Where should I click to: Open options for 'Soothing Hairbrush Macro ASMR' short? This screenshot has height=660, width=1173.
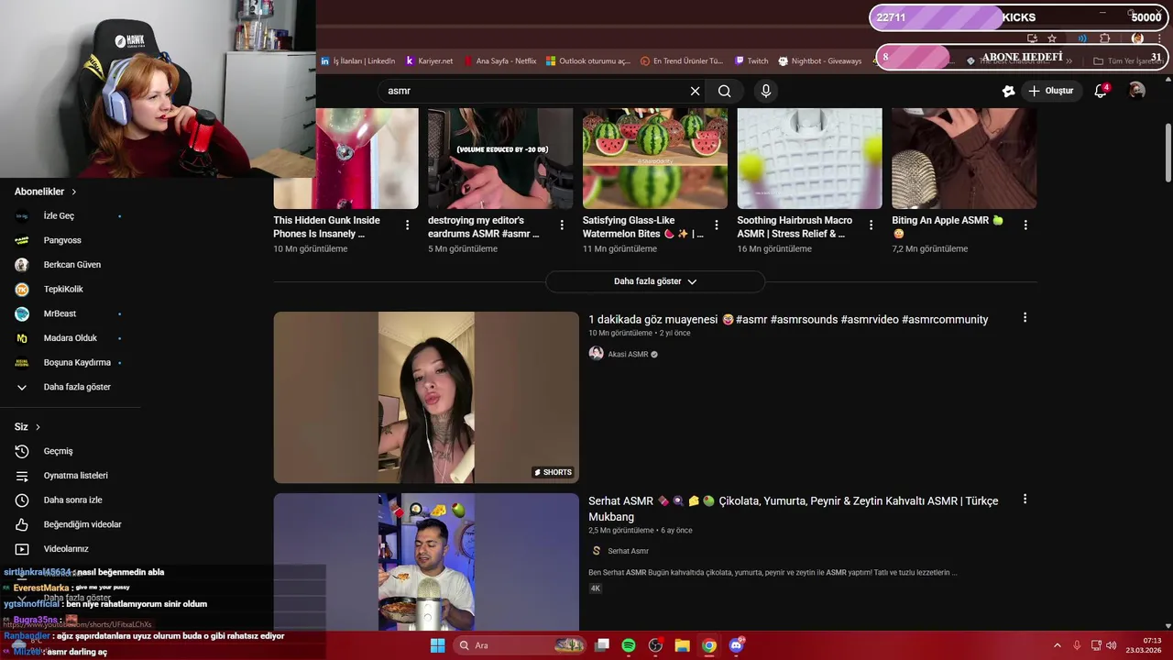(871, 225)
